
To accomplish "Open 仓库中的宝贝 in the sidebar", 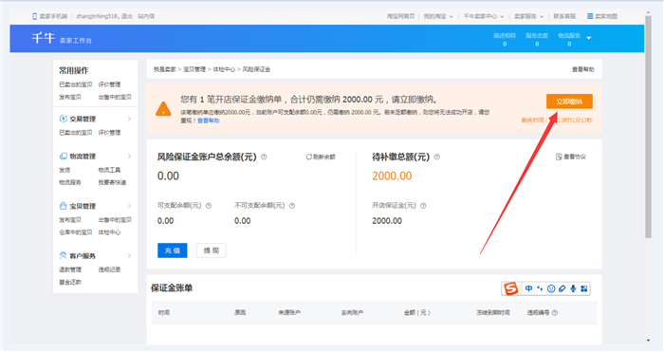I will pyautogui.click(x=75, y=232).
